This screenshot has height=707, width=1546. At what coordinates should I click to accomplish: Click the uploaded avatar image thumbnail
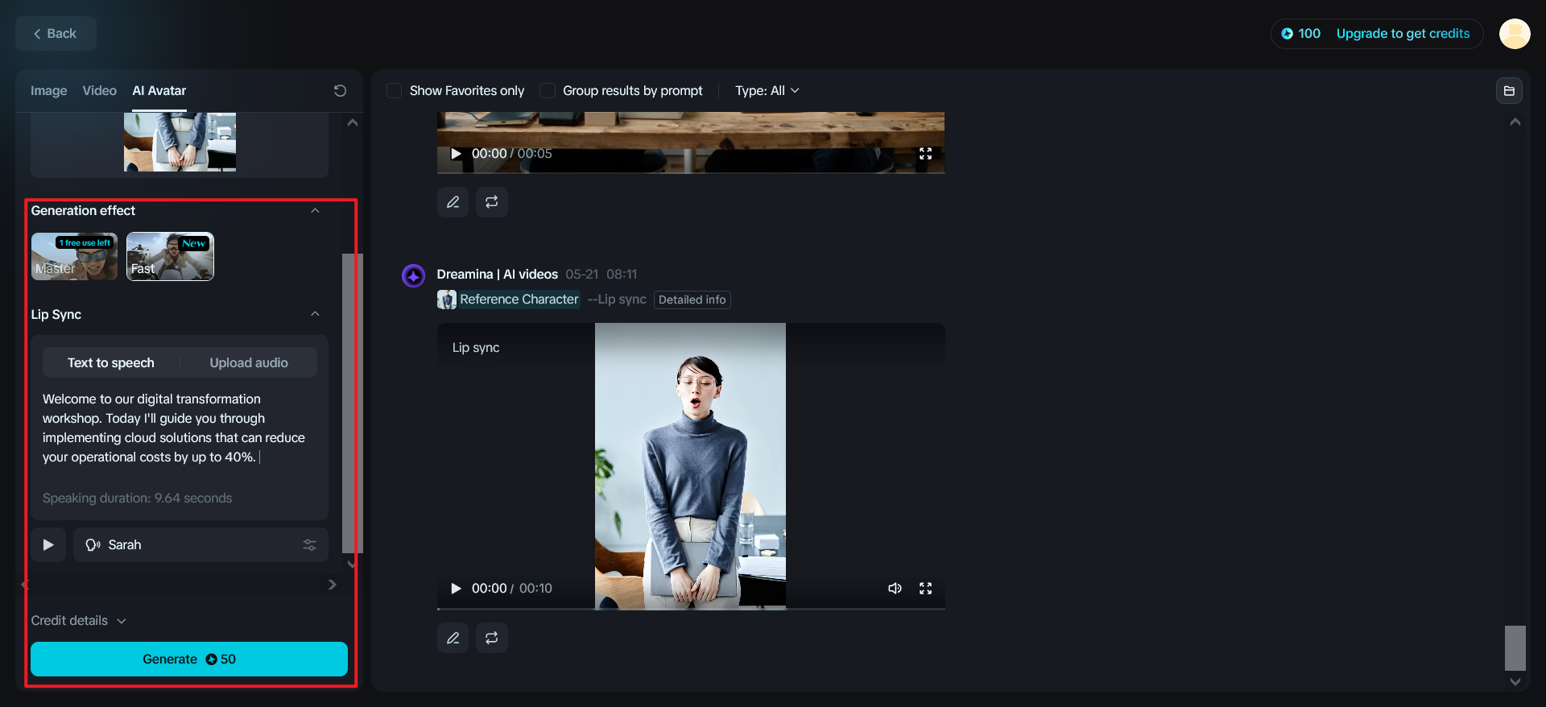pyautogui.click(x=180, y=142)
